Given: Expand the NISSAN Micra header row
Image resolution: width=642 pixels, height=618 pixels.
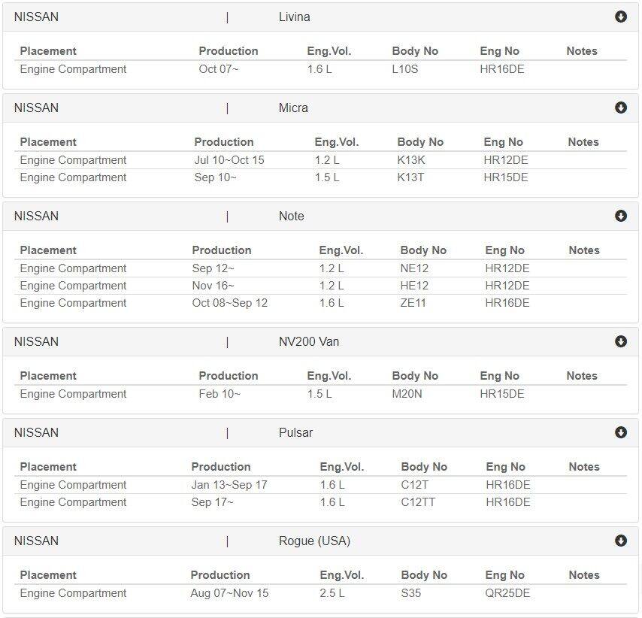Looking at the screenshot, I should click(320, 108).
